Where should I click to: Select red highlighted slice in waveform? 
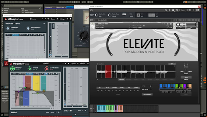[x=108, y=71]
